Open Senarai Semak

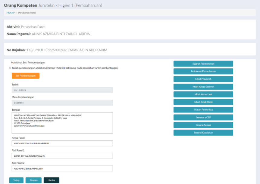pos(203,125)
